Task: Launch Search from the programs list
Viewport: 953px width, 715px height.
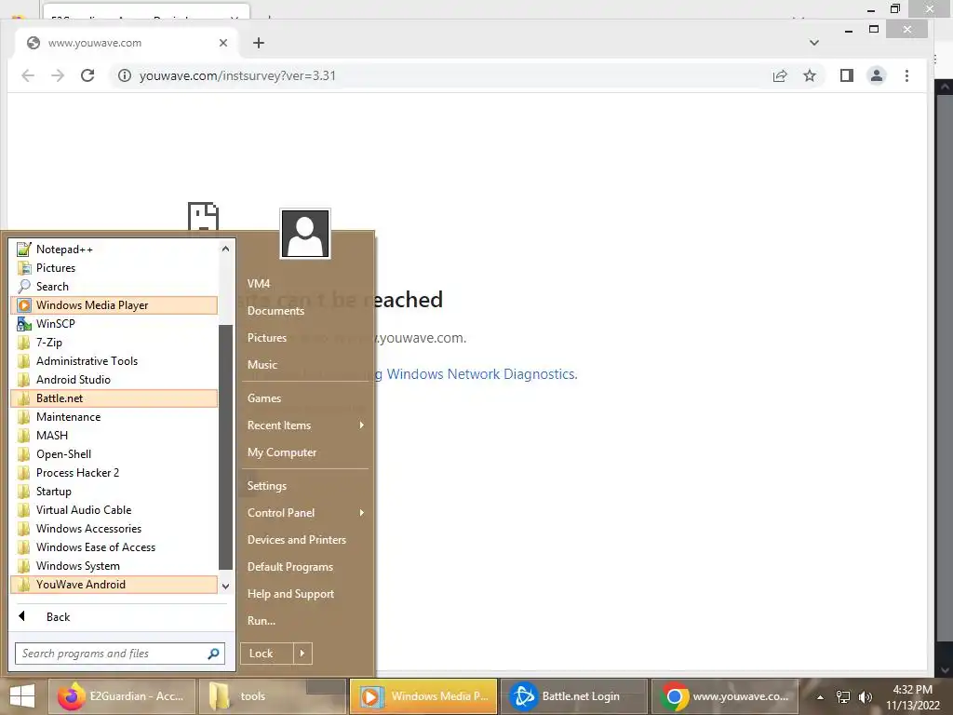Action: [x=114, y=287]
